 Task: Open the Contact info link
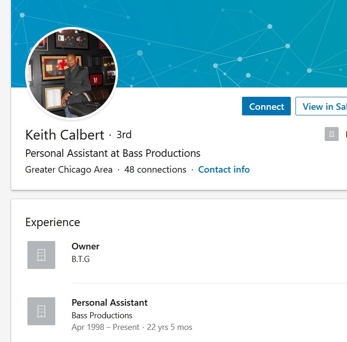(224, 169)
